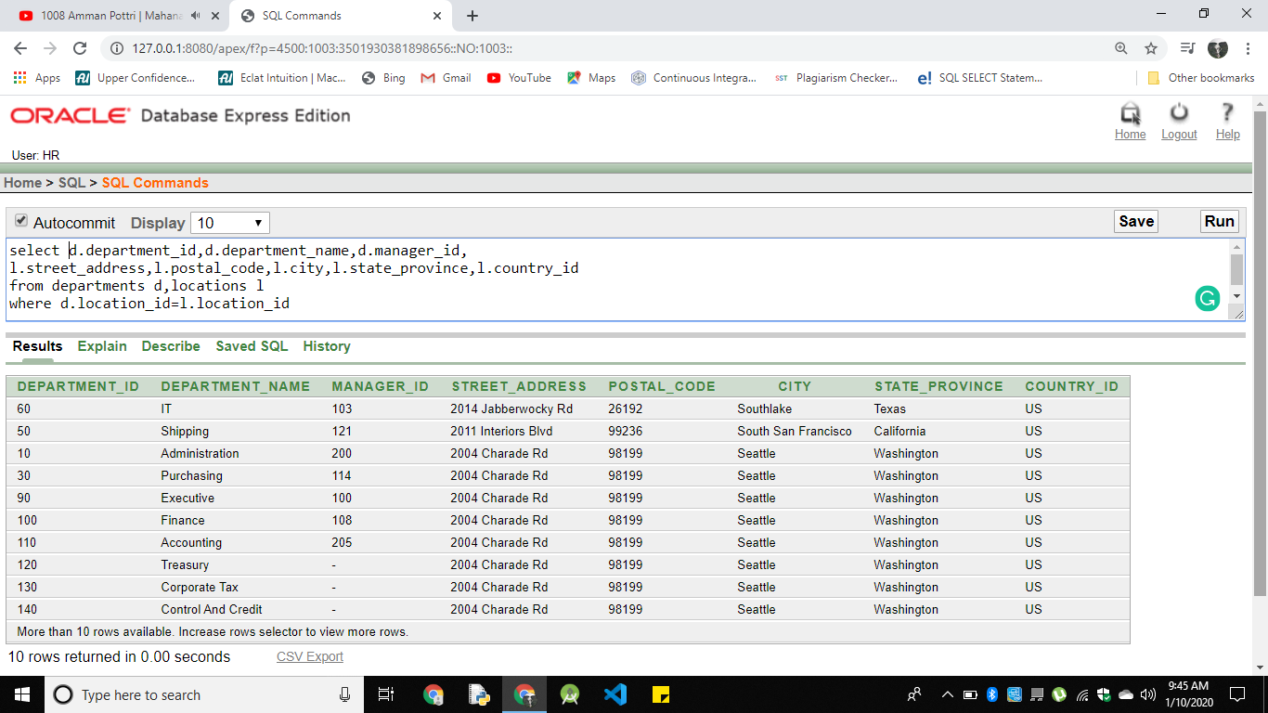
Task: Go to Home breadcrumb link
Action: [x=22, y=183]
